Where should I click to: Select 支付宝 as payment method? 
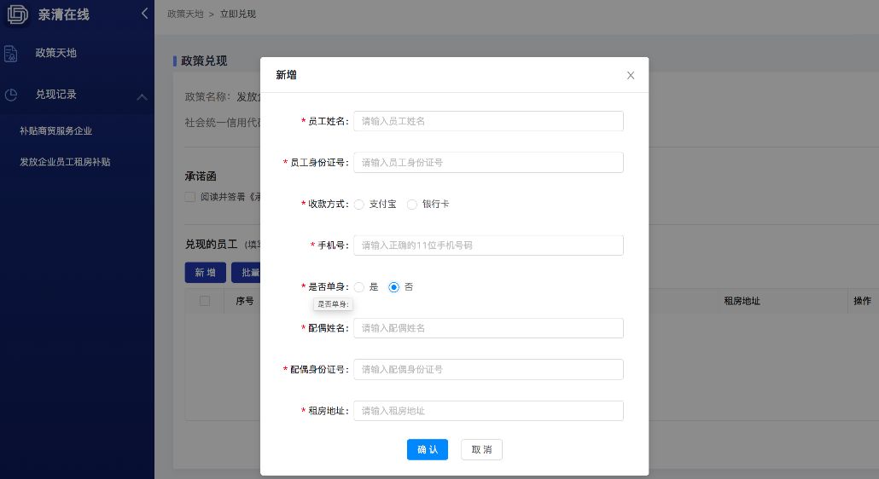359,205
